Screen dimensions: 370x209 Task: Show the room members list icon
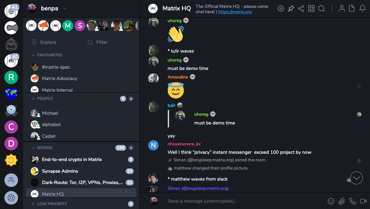pos(342,9)
